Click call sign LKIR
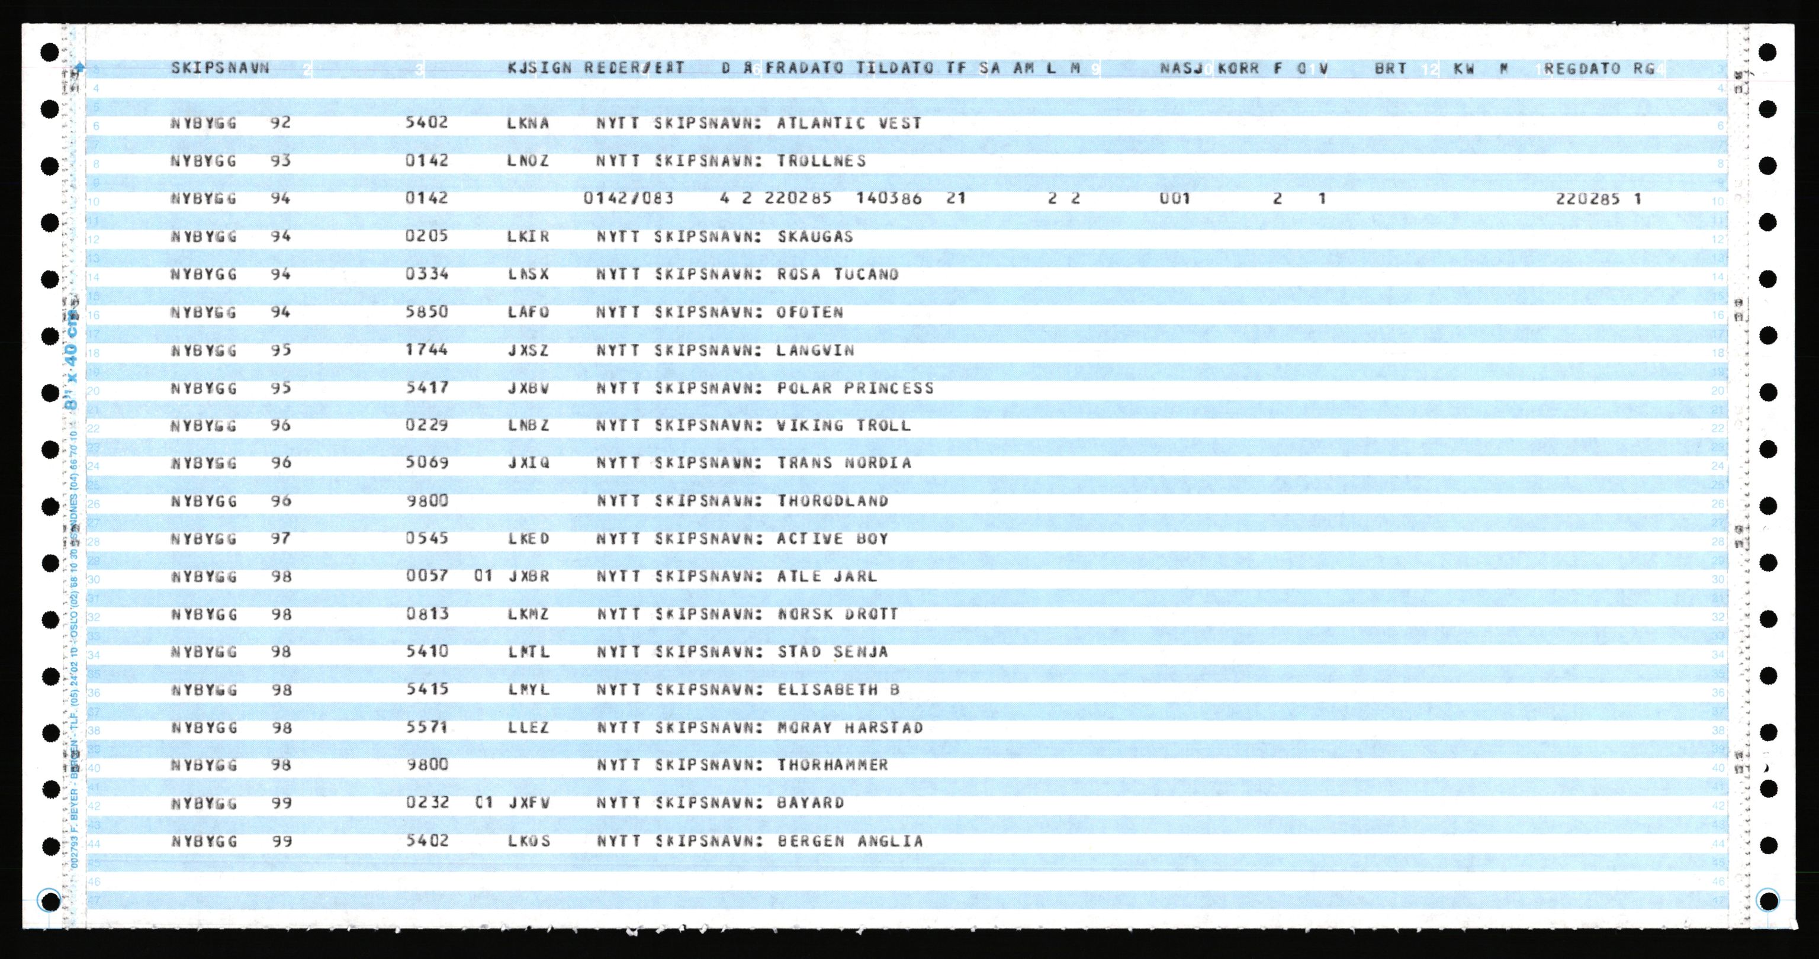 point(528,236)
